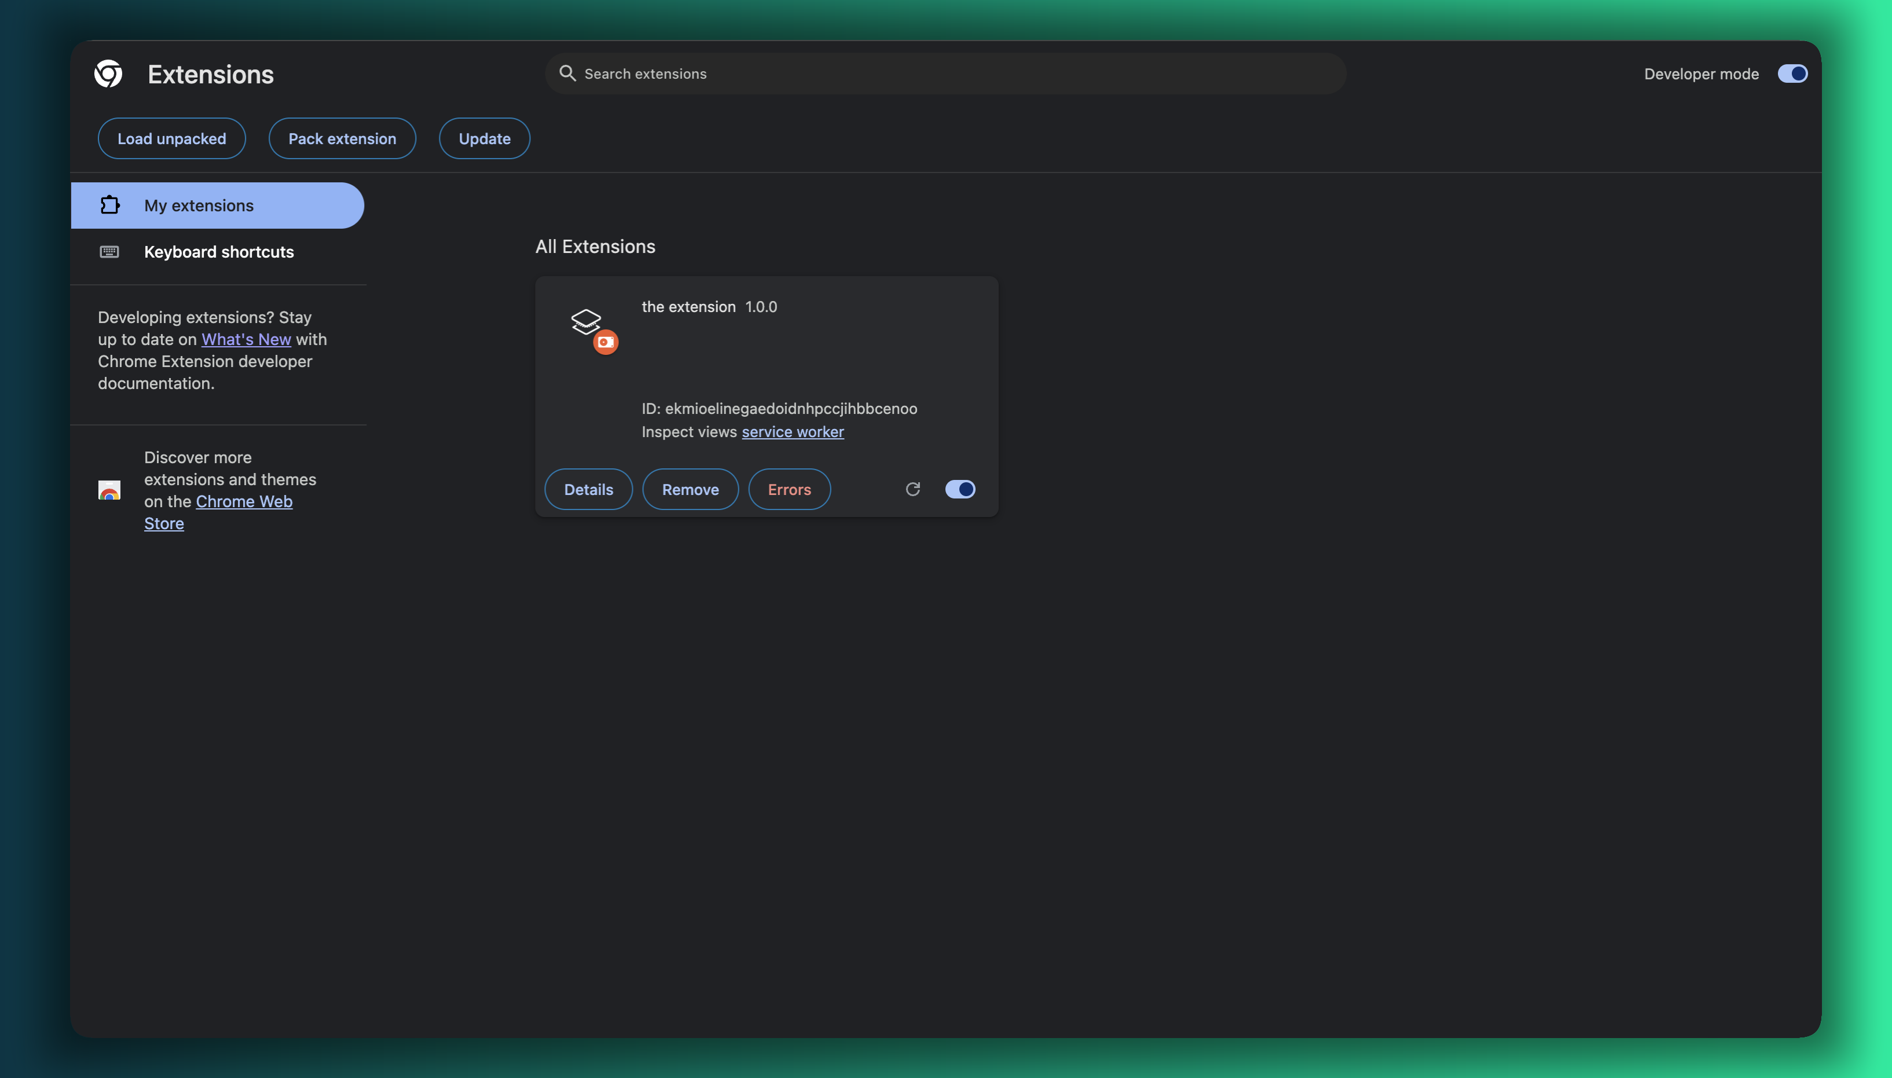1892x1078 pixels.
Task: Disable the extension toggle switch
Action: pyautogui.click(x=960, y=489)
